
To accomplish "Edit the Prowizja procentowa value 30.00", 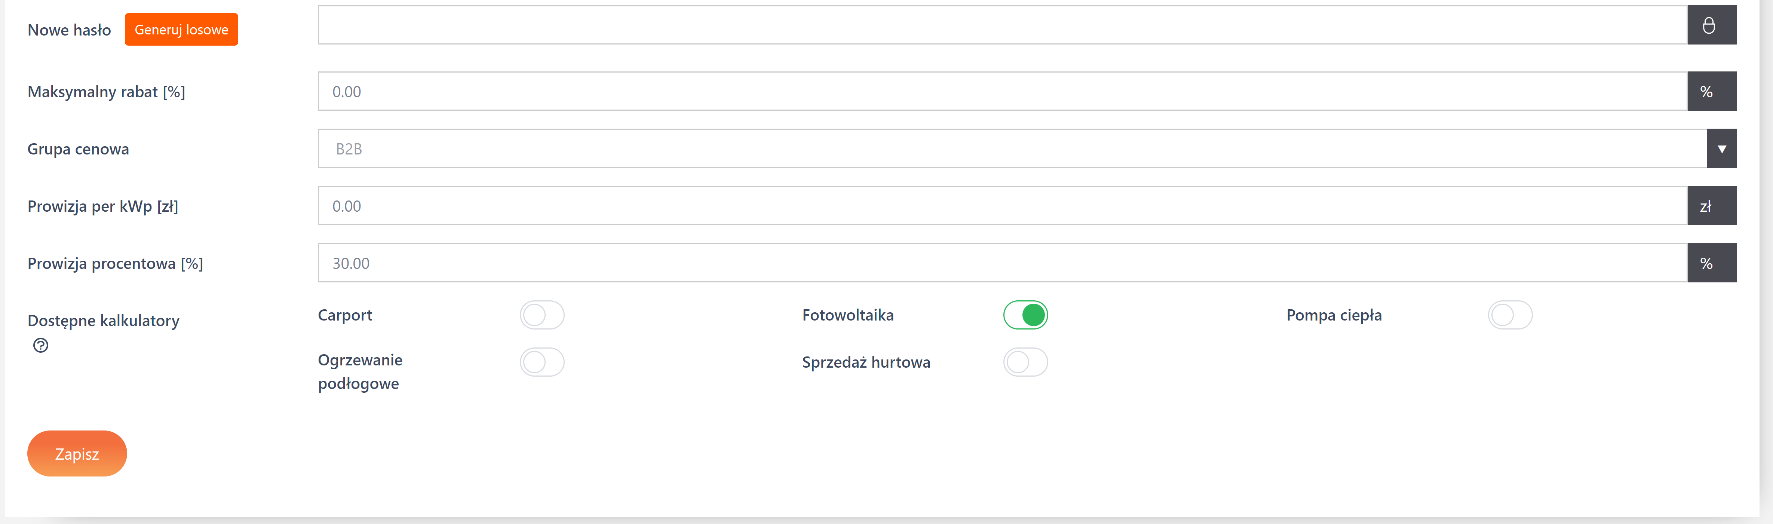I will pyautogui.click(x=1001, y=263).
